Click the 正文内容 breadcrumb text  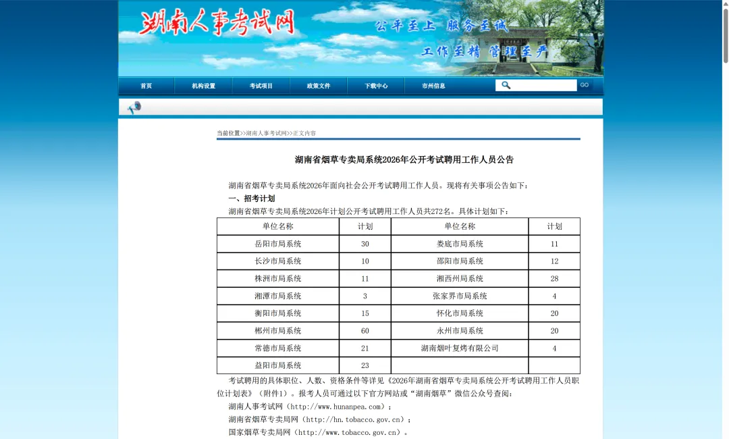coord(304,134)
